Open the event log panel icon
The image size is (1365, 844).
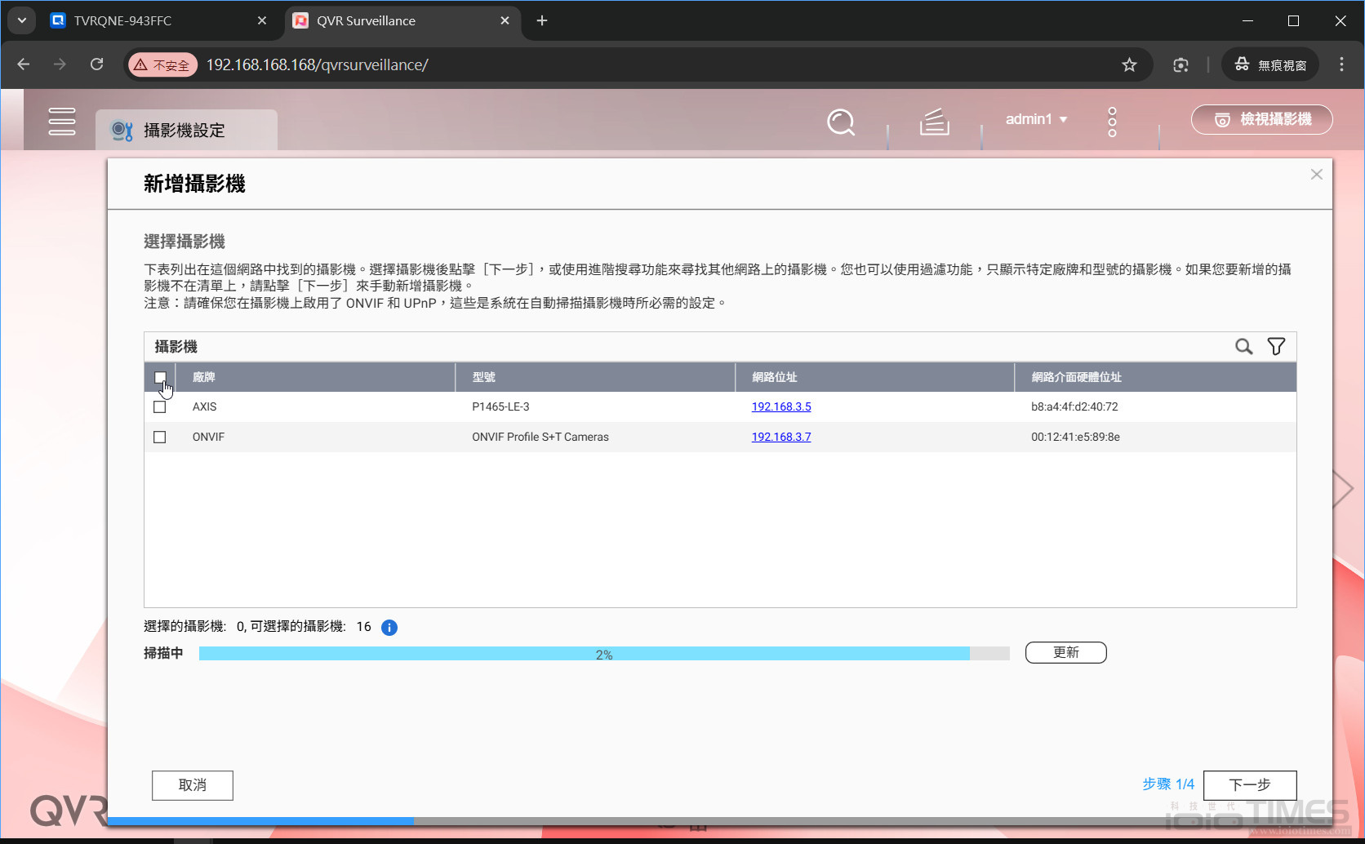[x=934, y=122]
